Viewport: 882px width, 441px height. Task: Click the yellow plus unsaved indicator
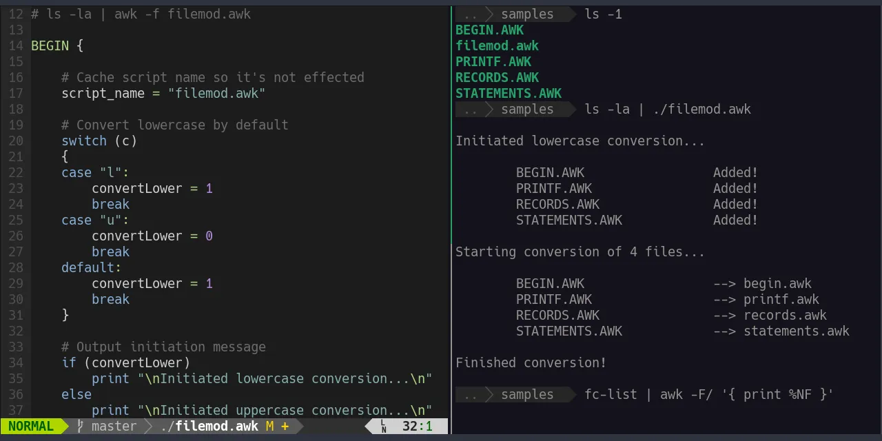tap(285, 427)
